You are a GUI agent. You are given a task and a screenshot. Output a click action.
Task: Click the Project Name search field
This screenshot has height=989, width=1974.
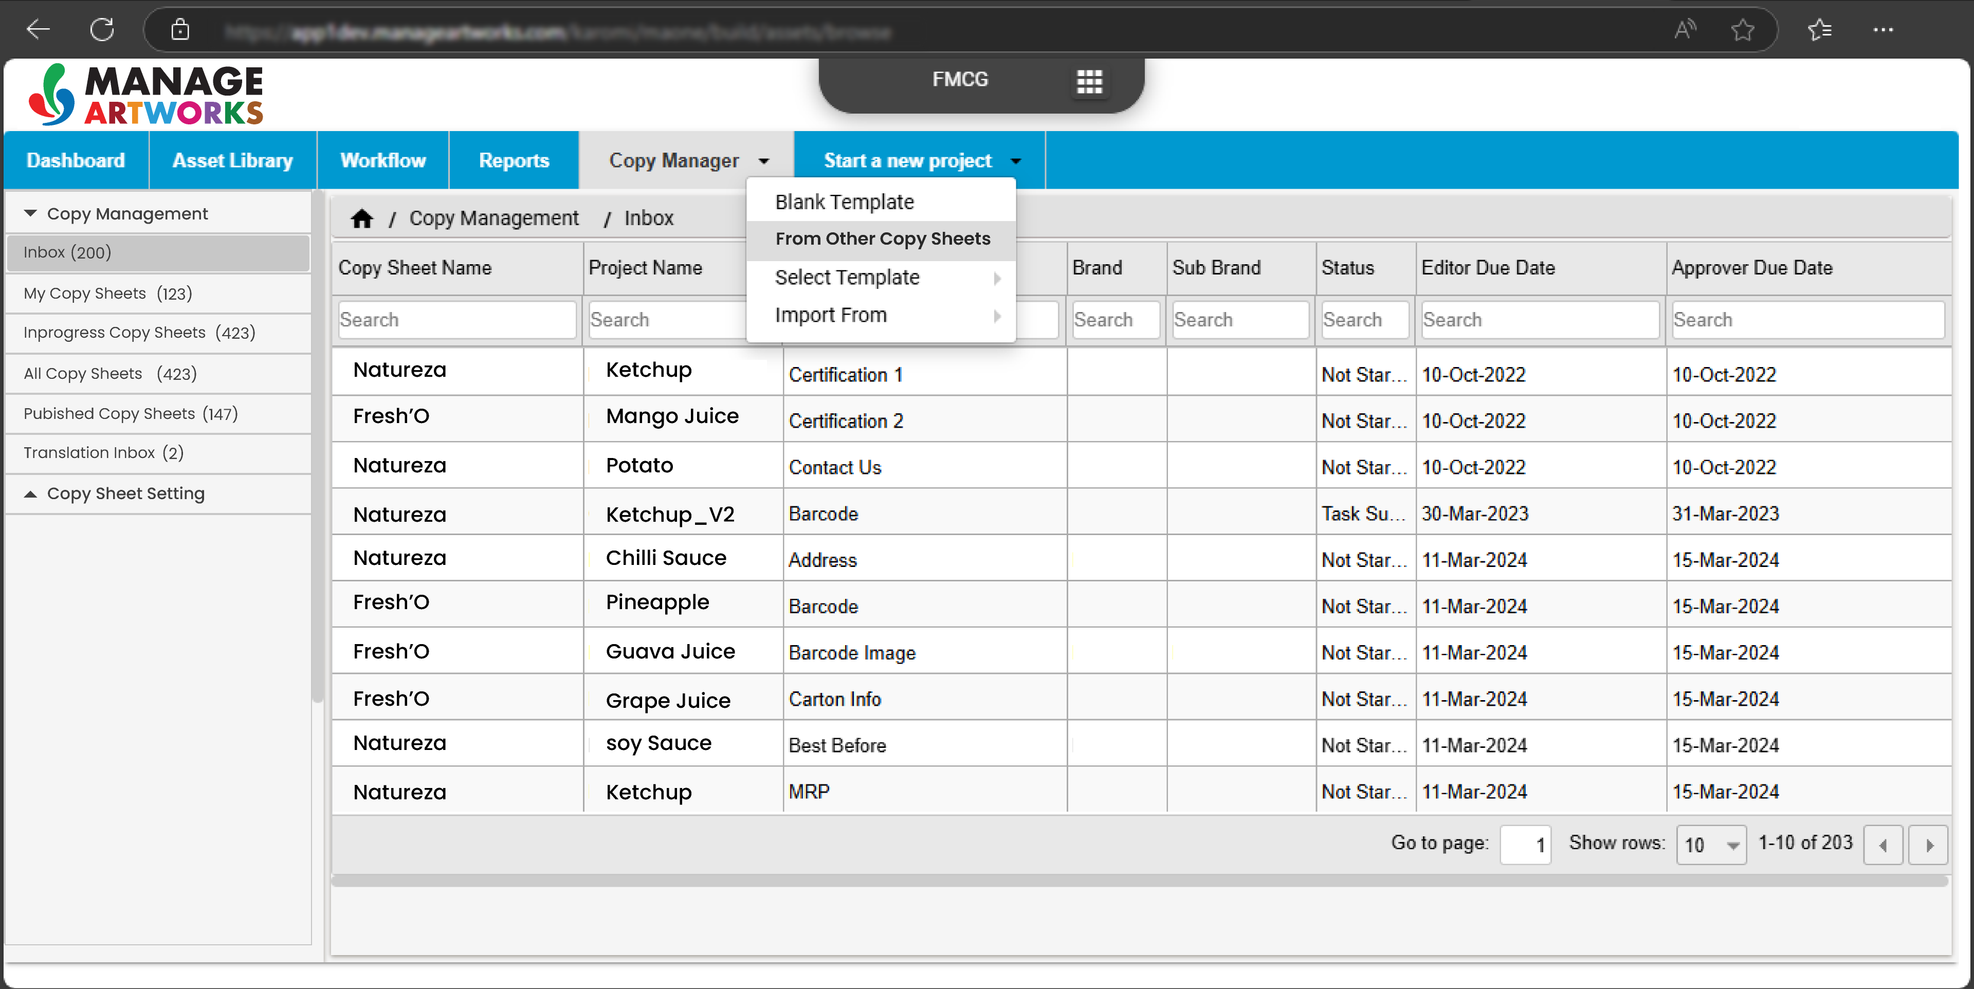(x=667, y=319)
